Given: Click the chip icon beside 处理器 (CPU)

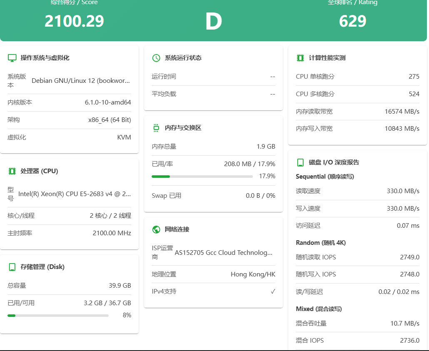Looking at the screenshot, I should click(x=12, y=171).
